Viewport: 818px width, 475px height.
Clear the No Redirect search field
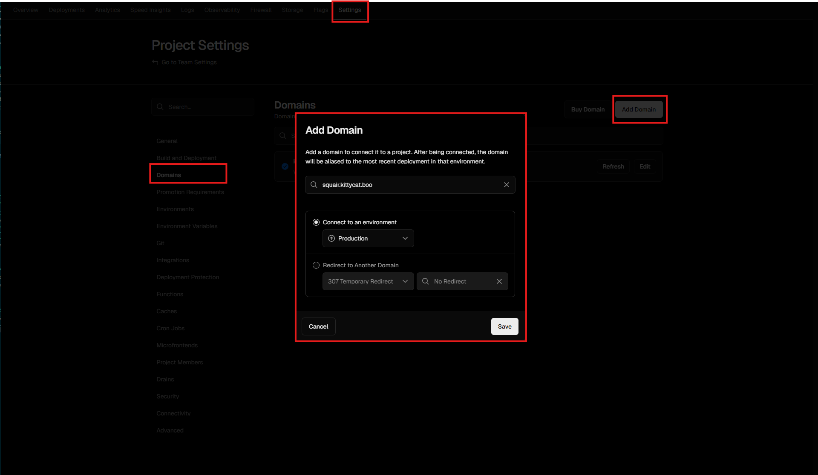click(499, 281)
